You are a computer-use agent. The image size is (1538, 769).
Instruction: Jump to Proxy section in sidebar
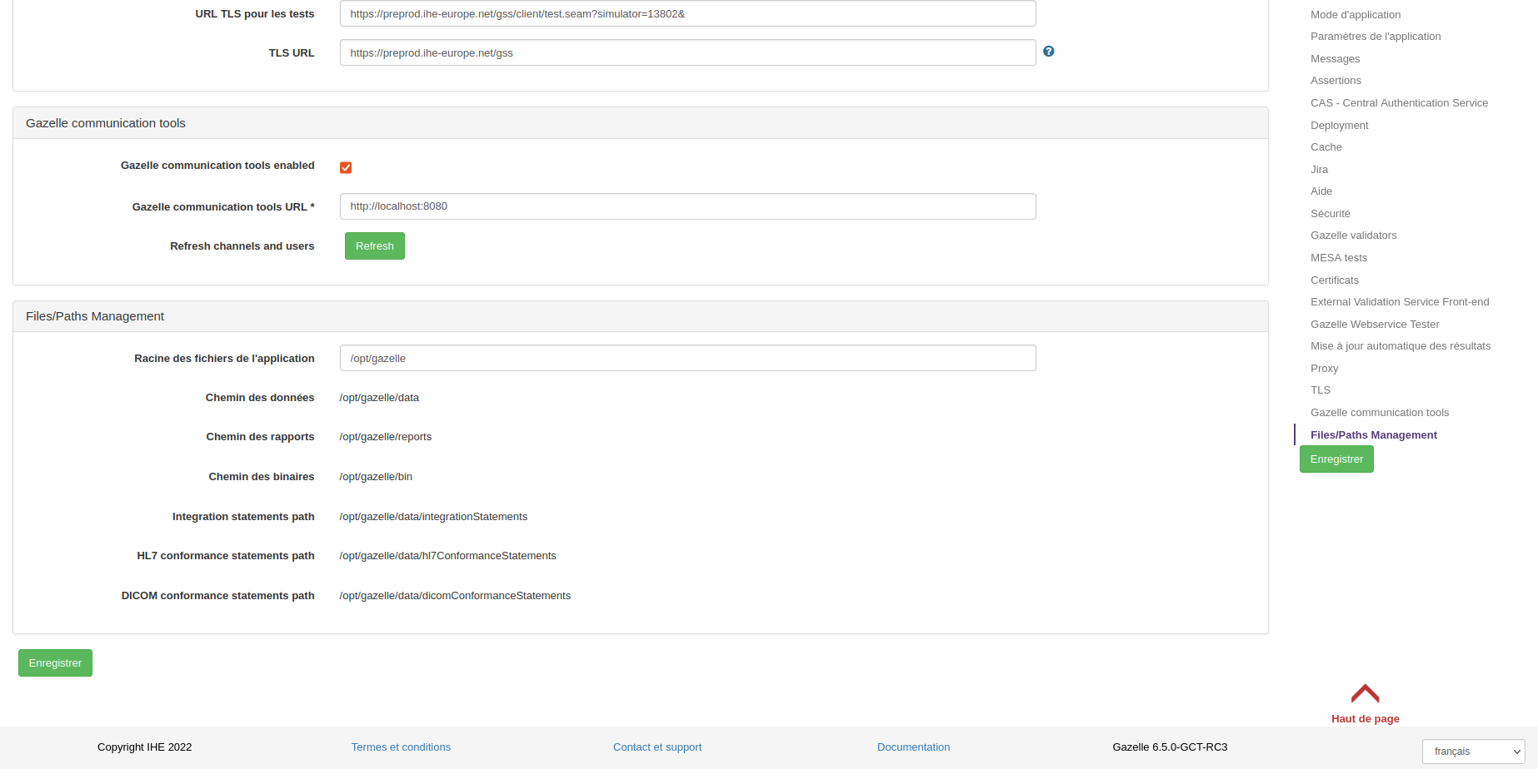point(1324,369)
